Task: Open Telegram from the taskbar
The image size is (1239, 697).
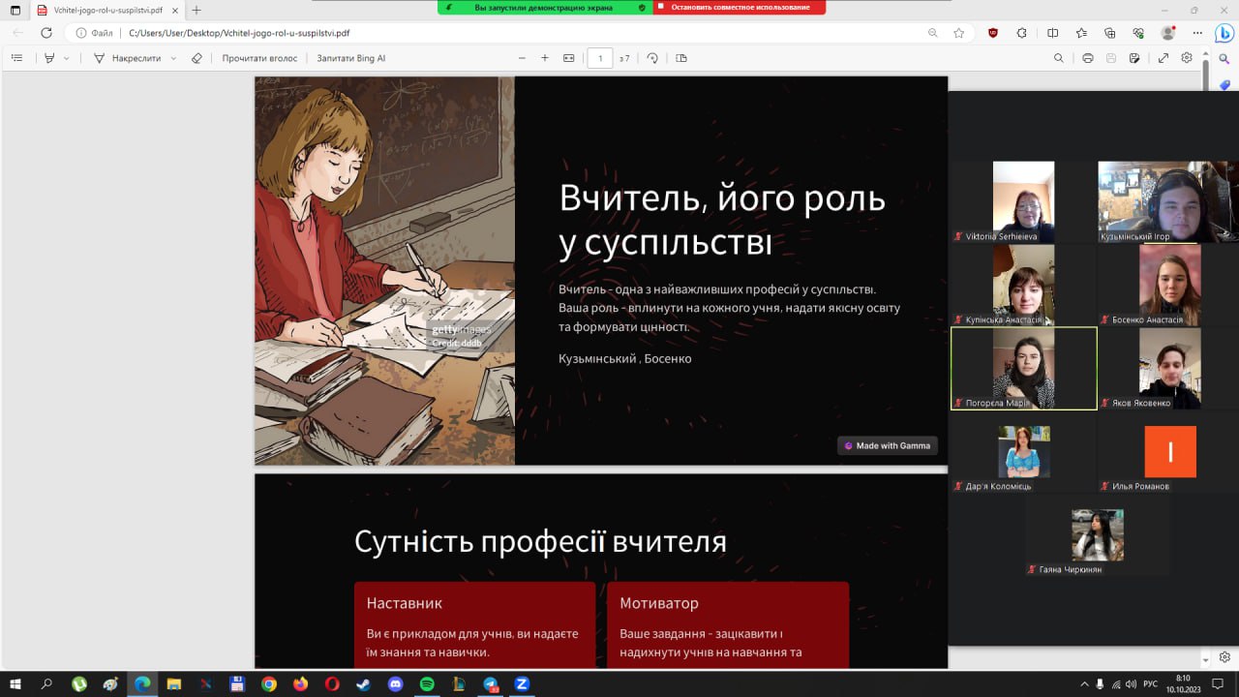Action: tap(491, 683)
